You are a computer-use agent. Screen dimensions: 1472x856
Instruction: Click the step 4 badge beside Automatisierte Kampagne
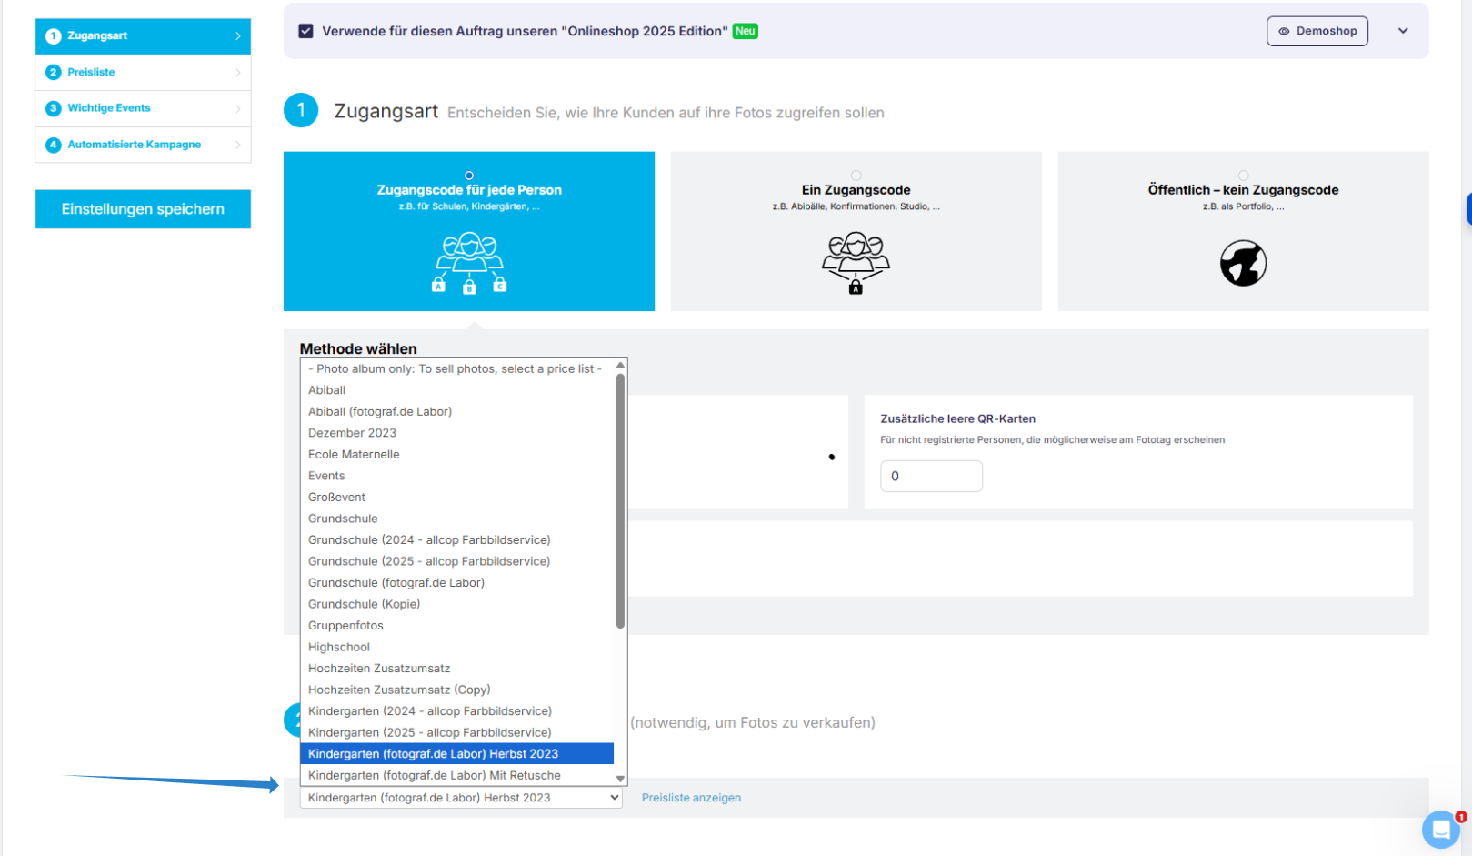(x=54, y=145)
